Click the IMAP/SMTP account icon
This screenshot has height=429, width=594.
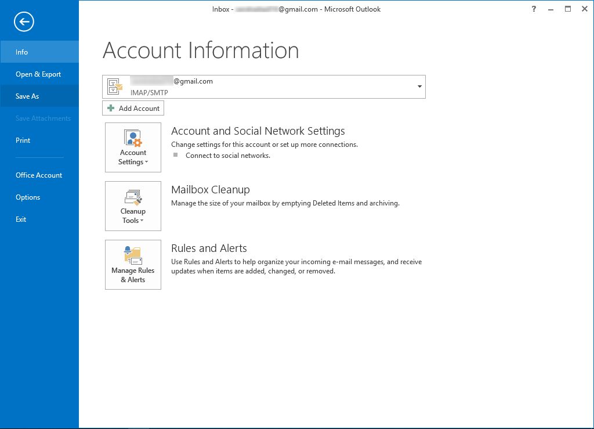coord(114,86)
